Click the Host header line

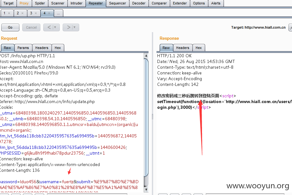click(x=21, y=62)
